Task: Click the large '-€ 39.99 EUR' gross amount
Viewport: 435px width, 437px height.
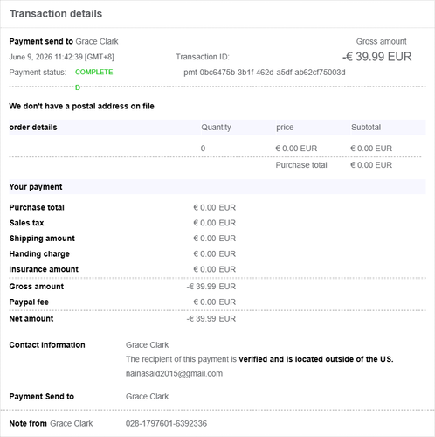Action: click(x=377, y=57)
